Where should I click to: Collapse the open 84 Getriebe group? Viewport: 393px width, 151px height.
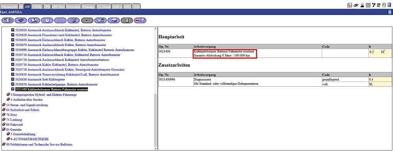coord(3,130)
